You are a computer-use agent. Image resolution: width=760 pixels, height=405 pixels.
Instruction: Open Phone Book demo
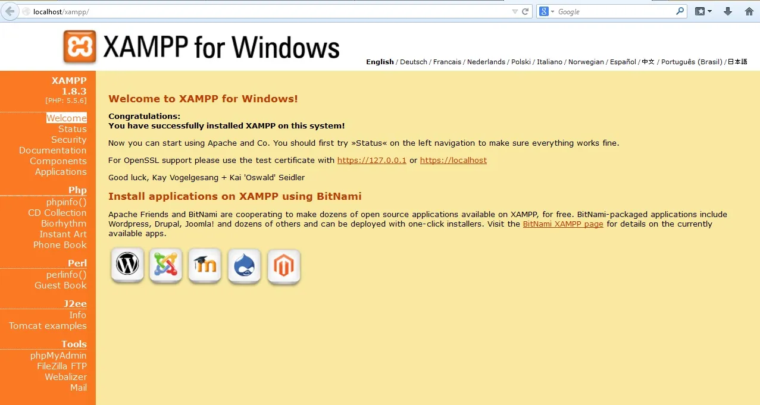point(60,245)
